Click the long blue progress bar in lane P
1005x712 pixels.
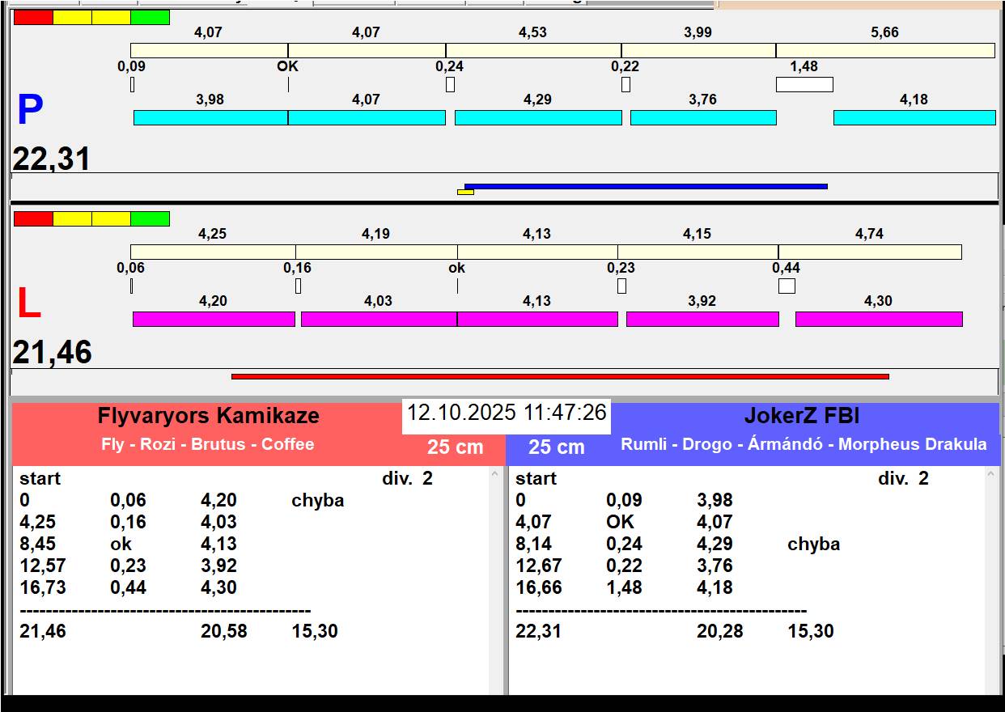pyautogui.click(x=646, y=186)
